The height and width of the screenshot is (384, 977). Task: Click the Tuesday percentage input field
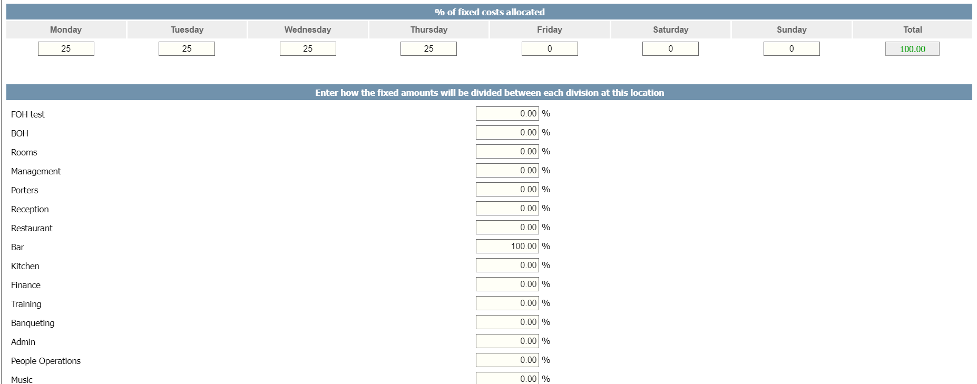(187, 49)
